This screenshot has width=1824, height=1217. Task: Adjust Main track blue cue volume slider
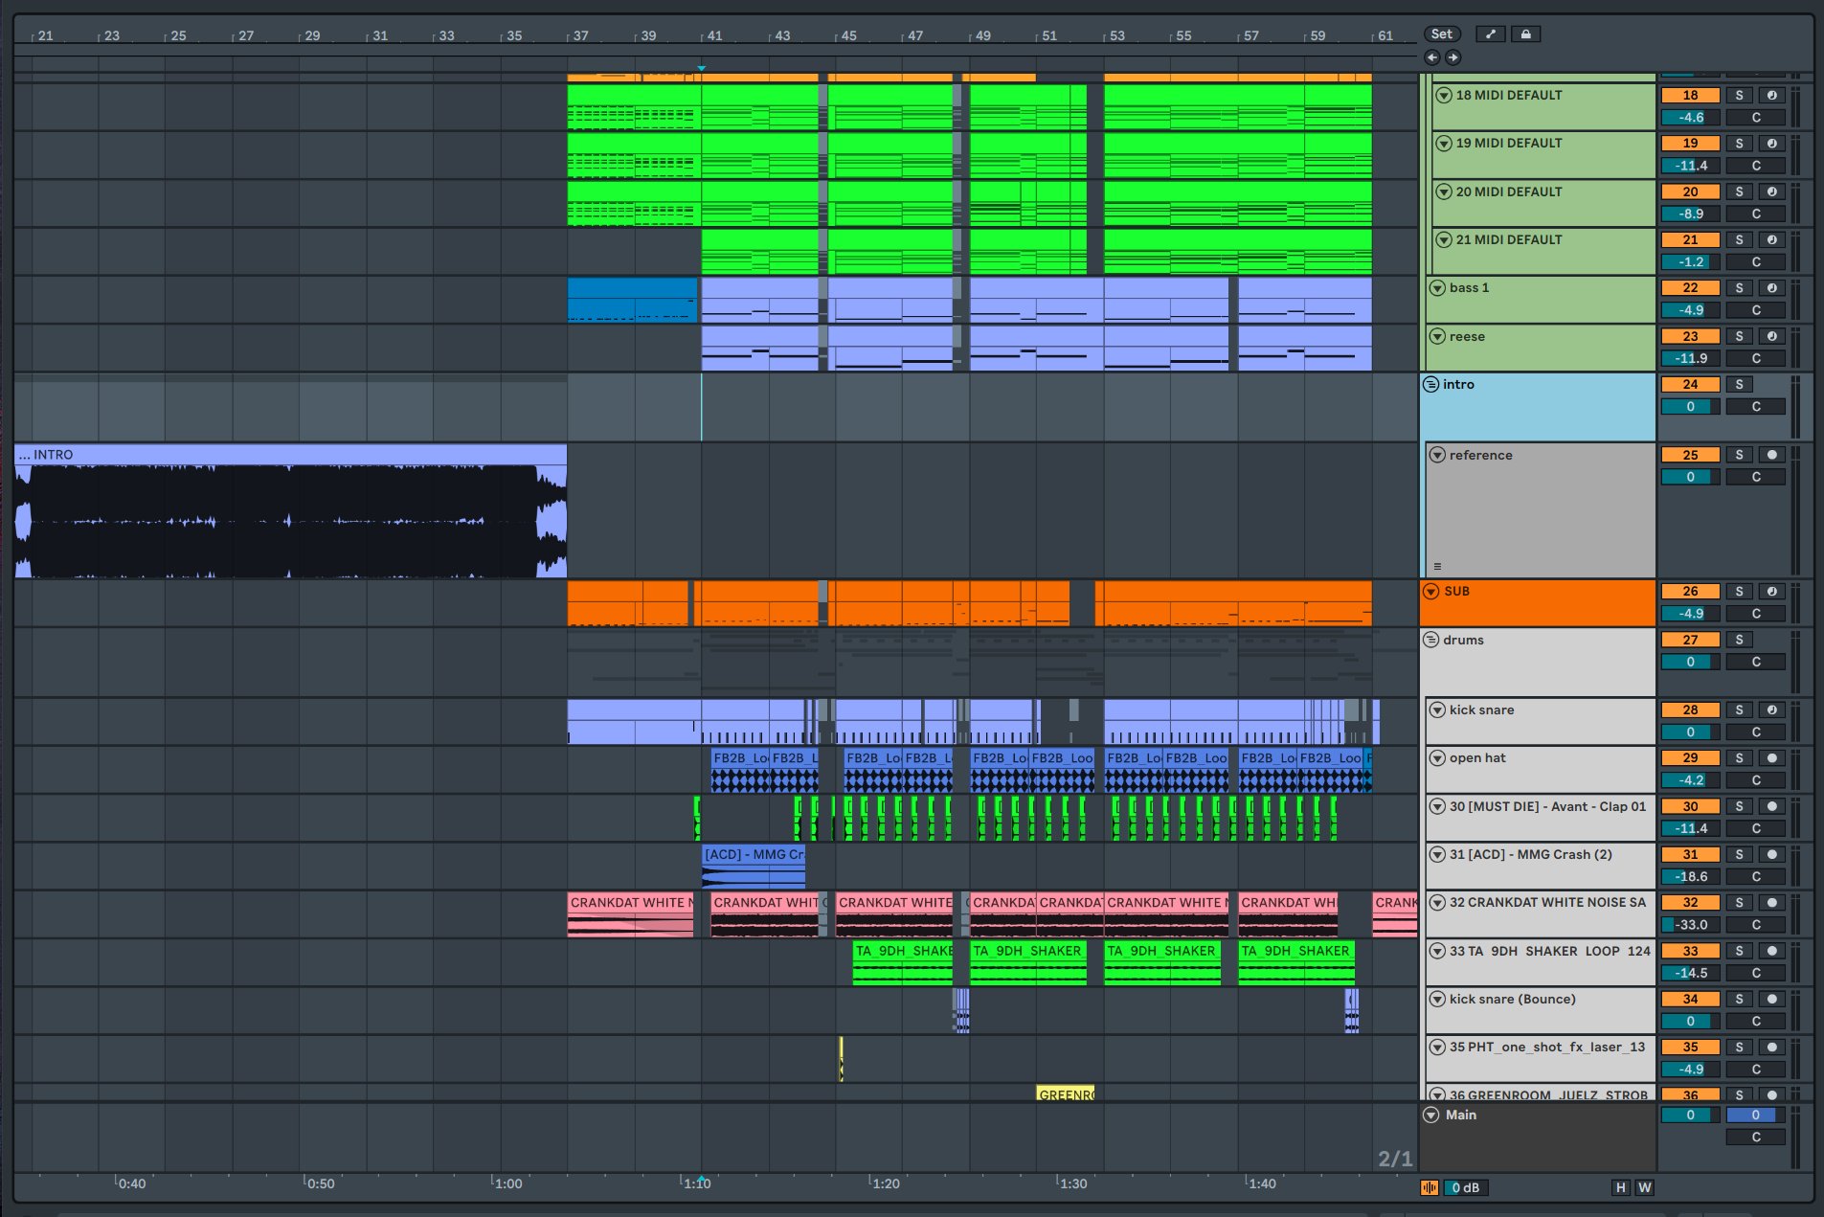1756,1115
